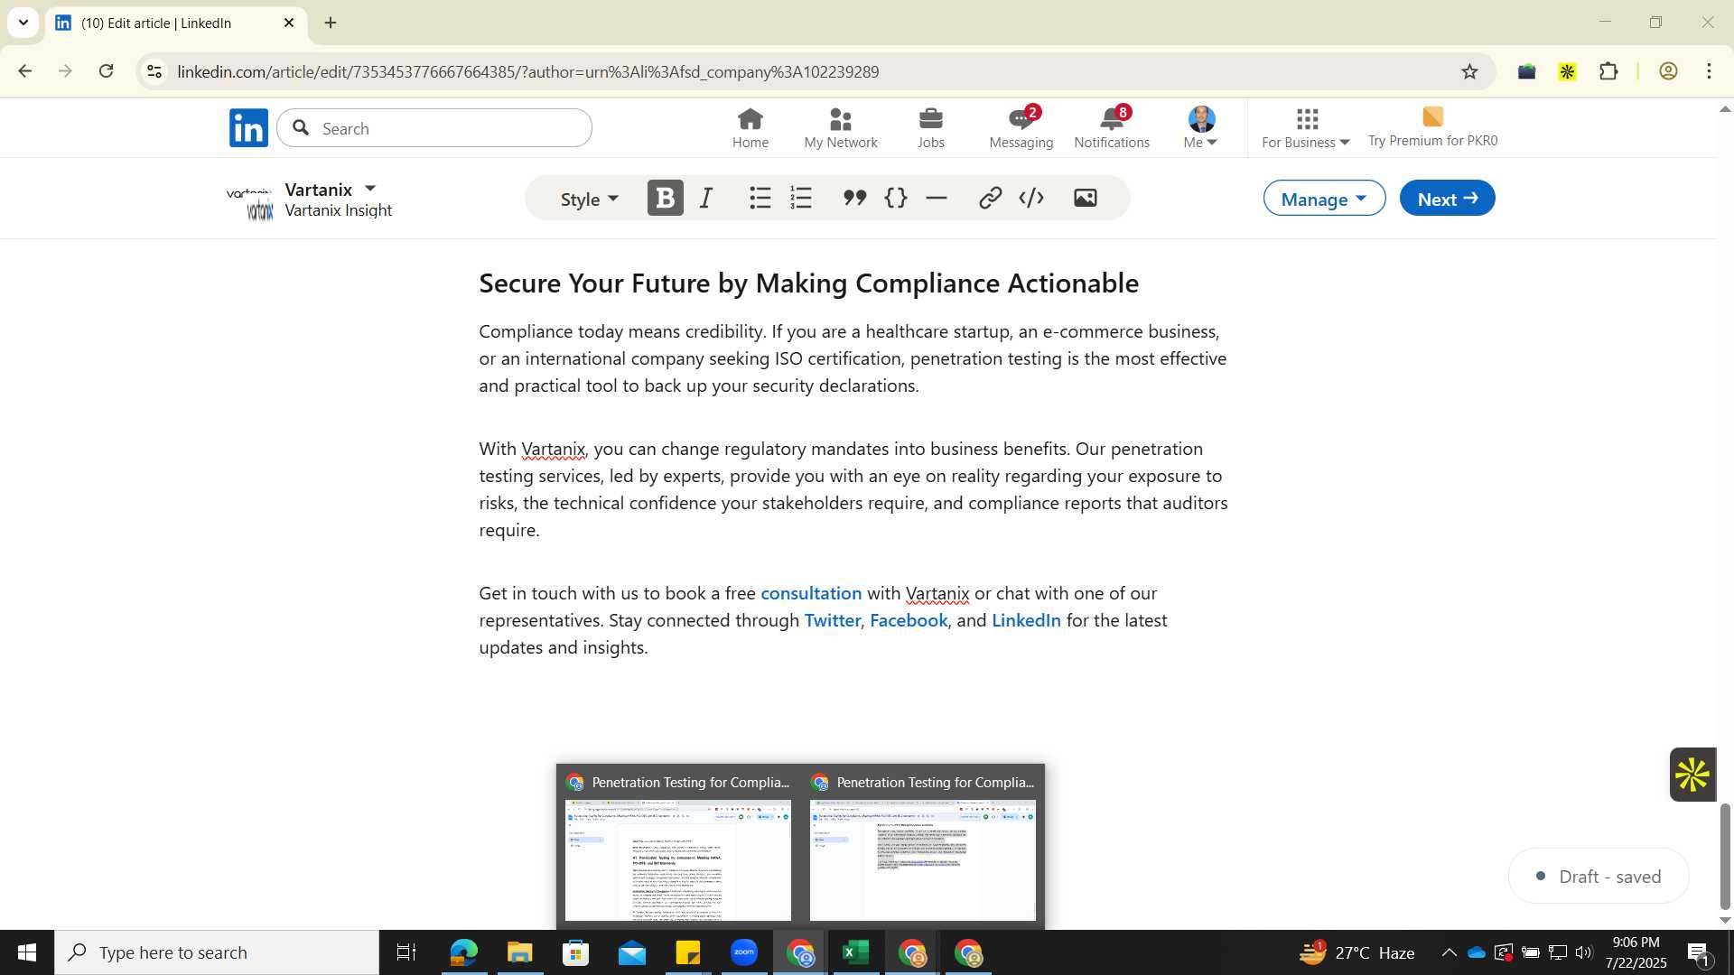Open the consultation hyperlink in the article

811,593
